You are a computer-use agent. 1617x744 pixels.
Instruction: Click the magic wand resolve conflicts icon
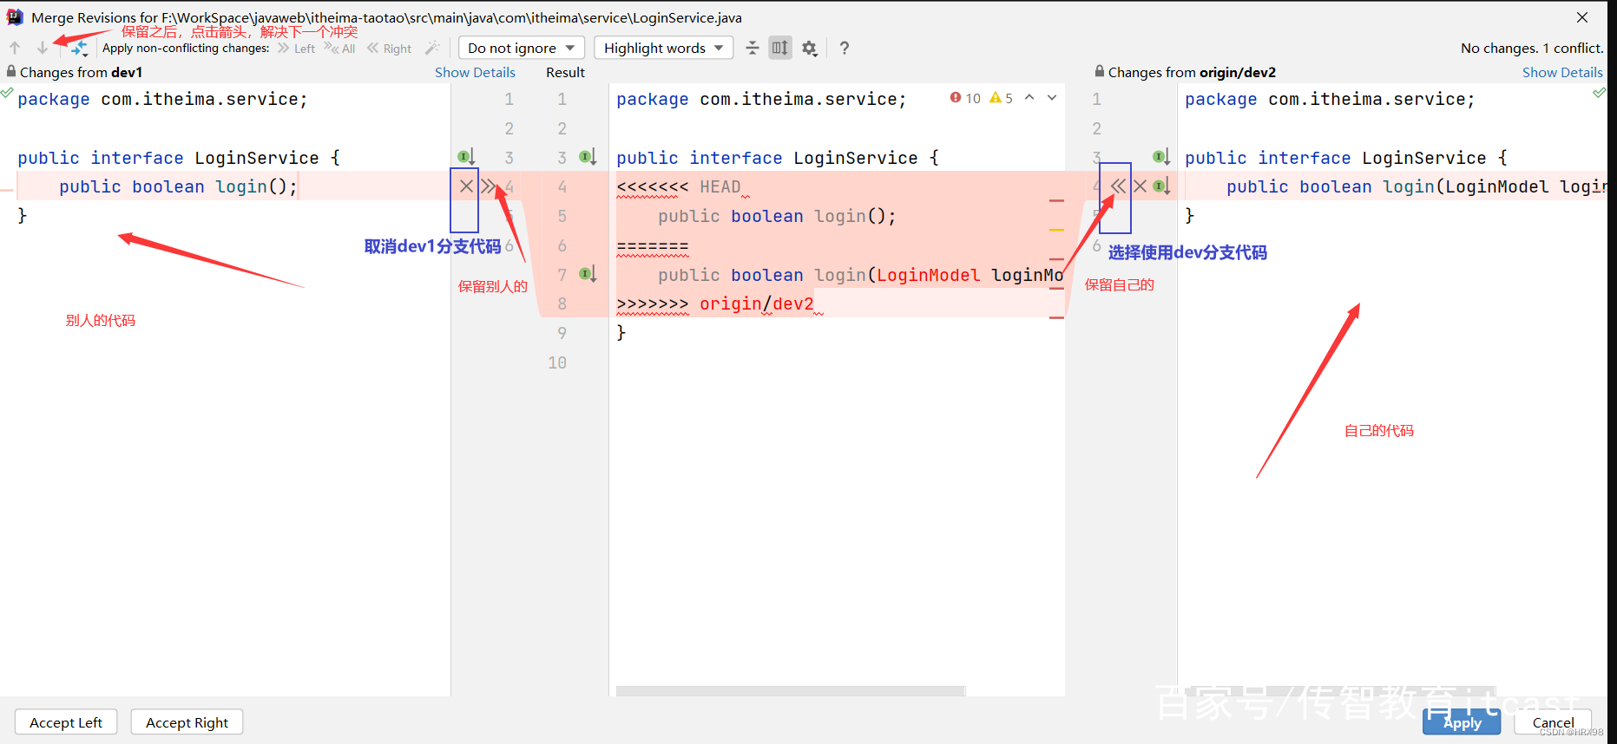tap(432, 48)
